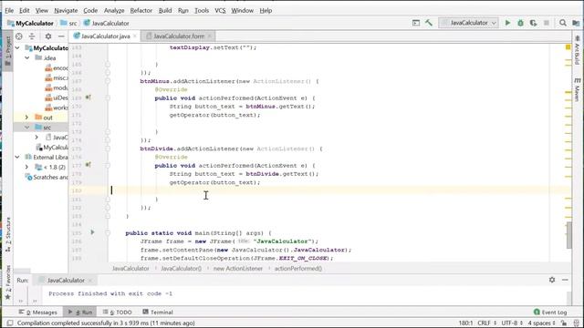Toggle the 2: Structure tool window stripe
Image resolution: width=584 pixels, height=328 pixels.
8,235
